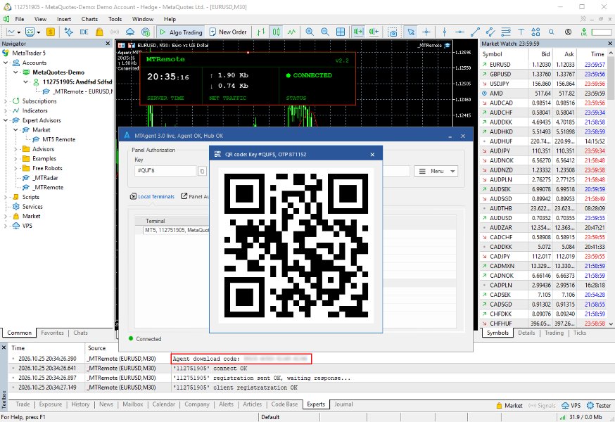Click the New Order button

(x=228, y=32)
